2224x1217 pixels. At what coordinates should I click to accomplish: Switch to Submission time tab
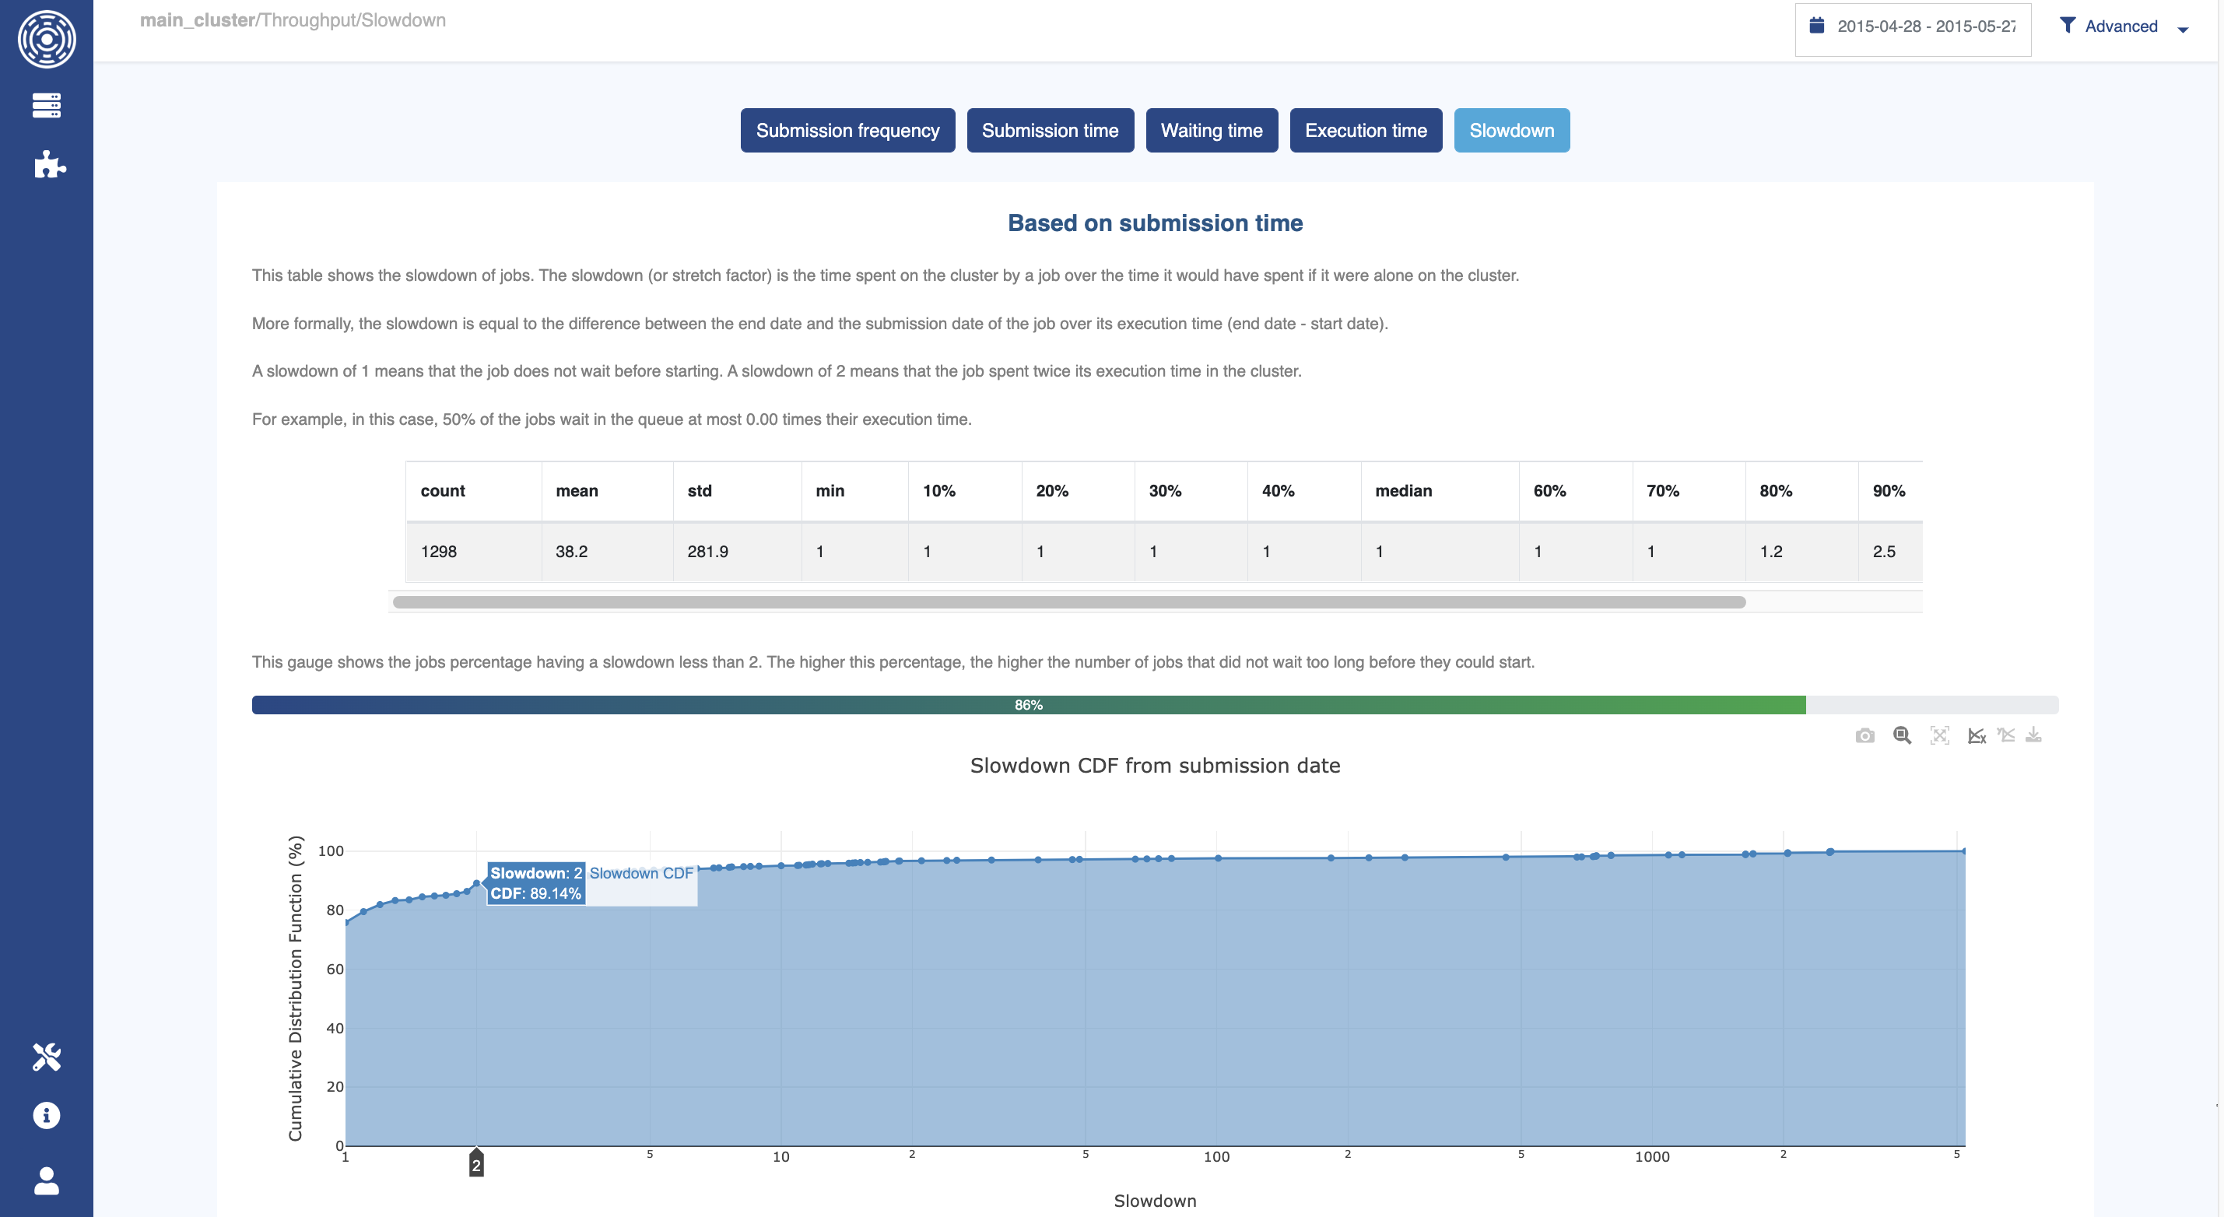pyautogui.click(x=1050, y=130)
